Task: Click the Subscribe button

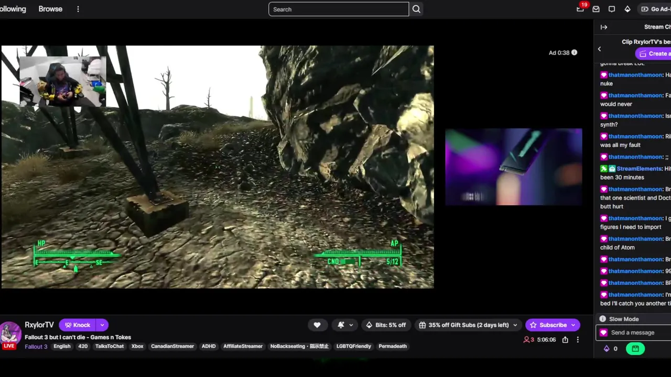Action: 547,325
